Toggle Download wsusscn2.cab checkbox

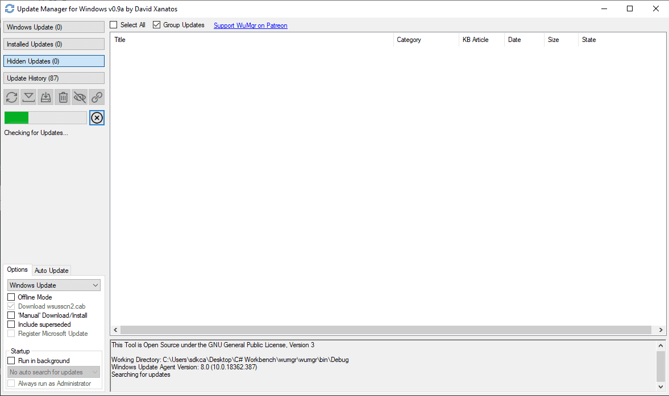(x=11, y=306)
